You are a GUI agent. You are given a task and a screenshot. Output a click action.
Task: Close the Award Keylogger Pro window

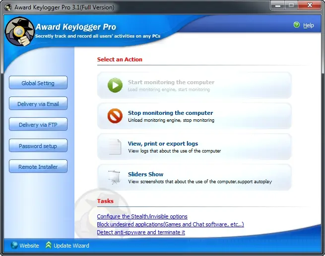(310, 5)
